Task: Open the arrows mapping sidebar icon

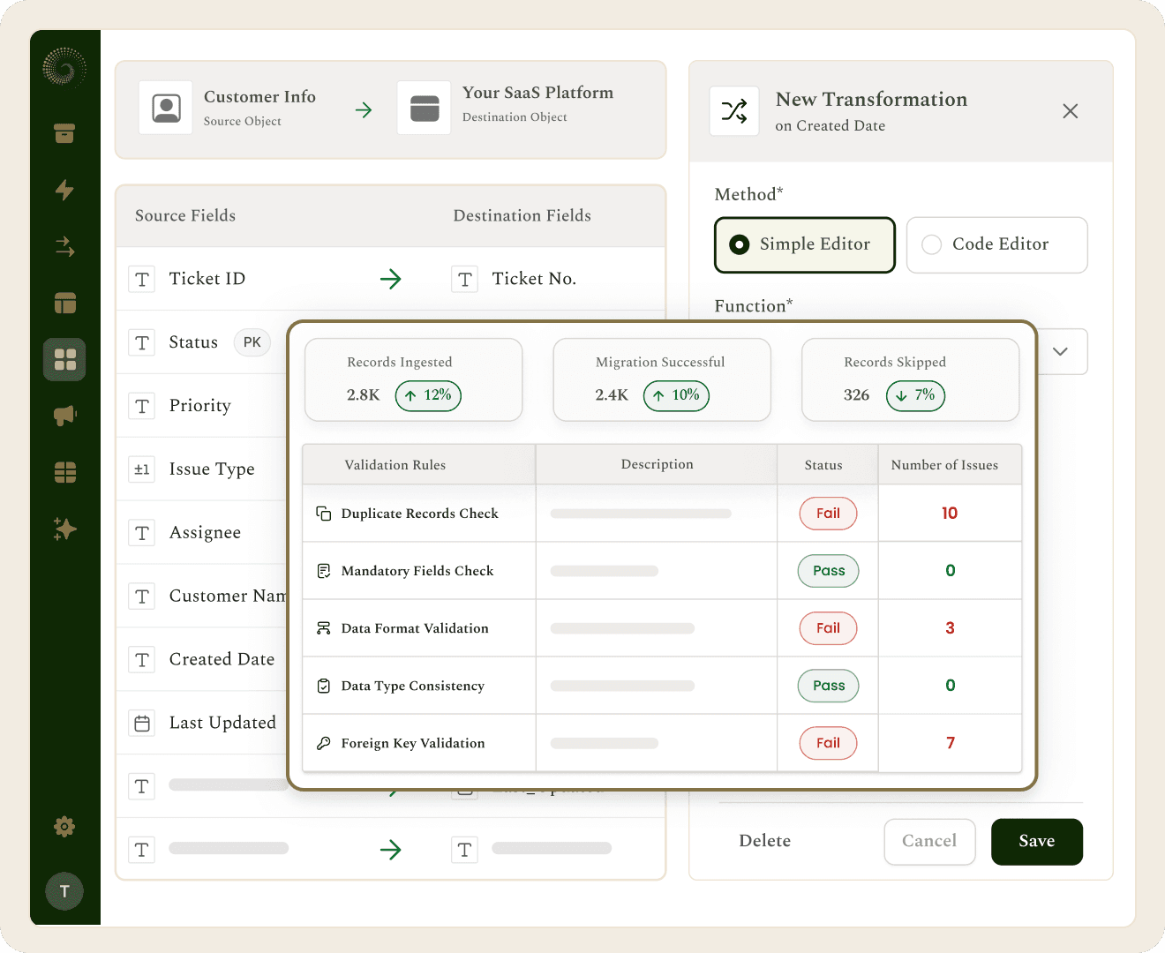Action: (64, 246)
